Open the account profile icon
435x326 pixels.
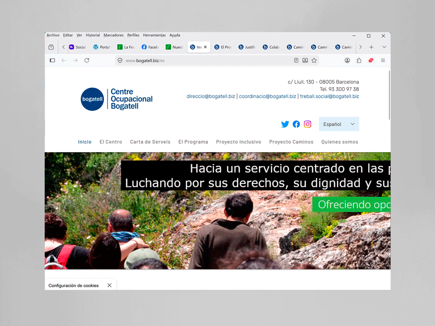point(347,61)
